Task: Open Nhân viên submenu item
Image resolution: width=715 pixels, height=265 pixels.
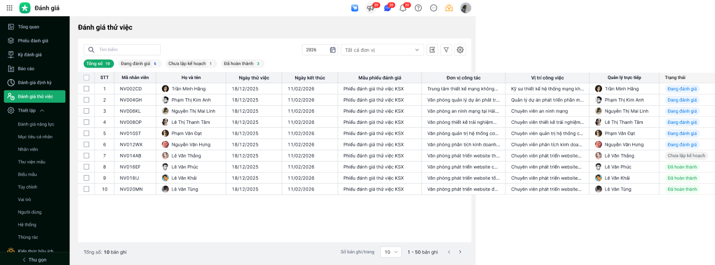Action: [28, 149]
